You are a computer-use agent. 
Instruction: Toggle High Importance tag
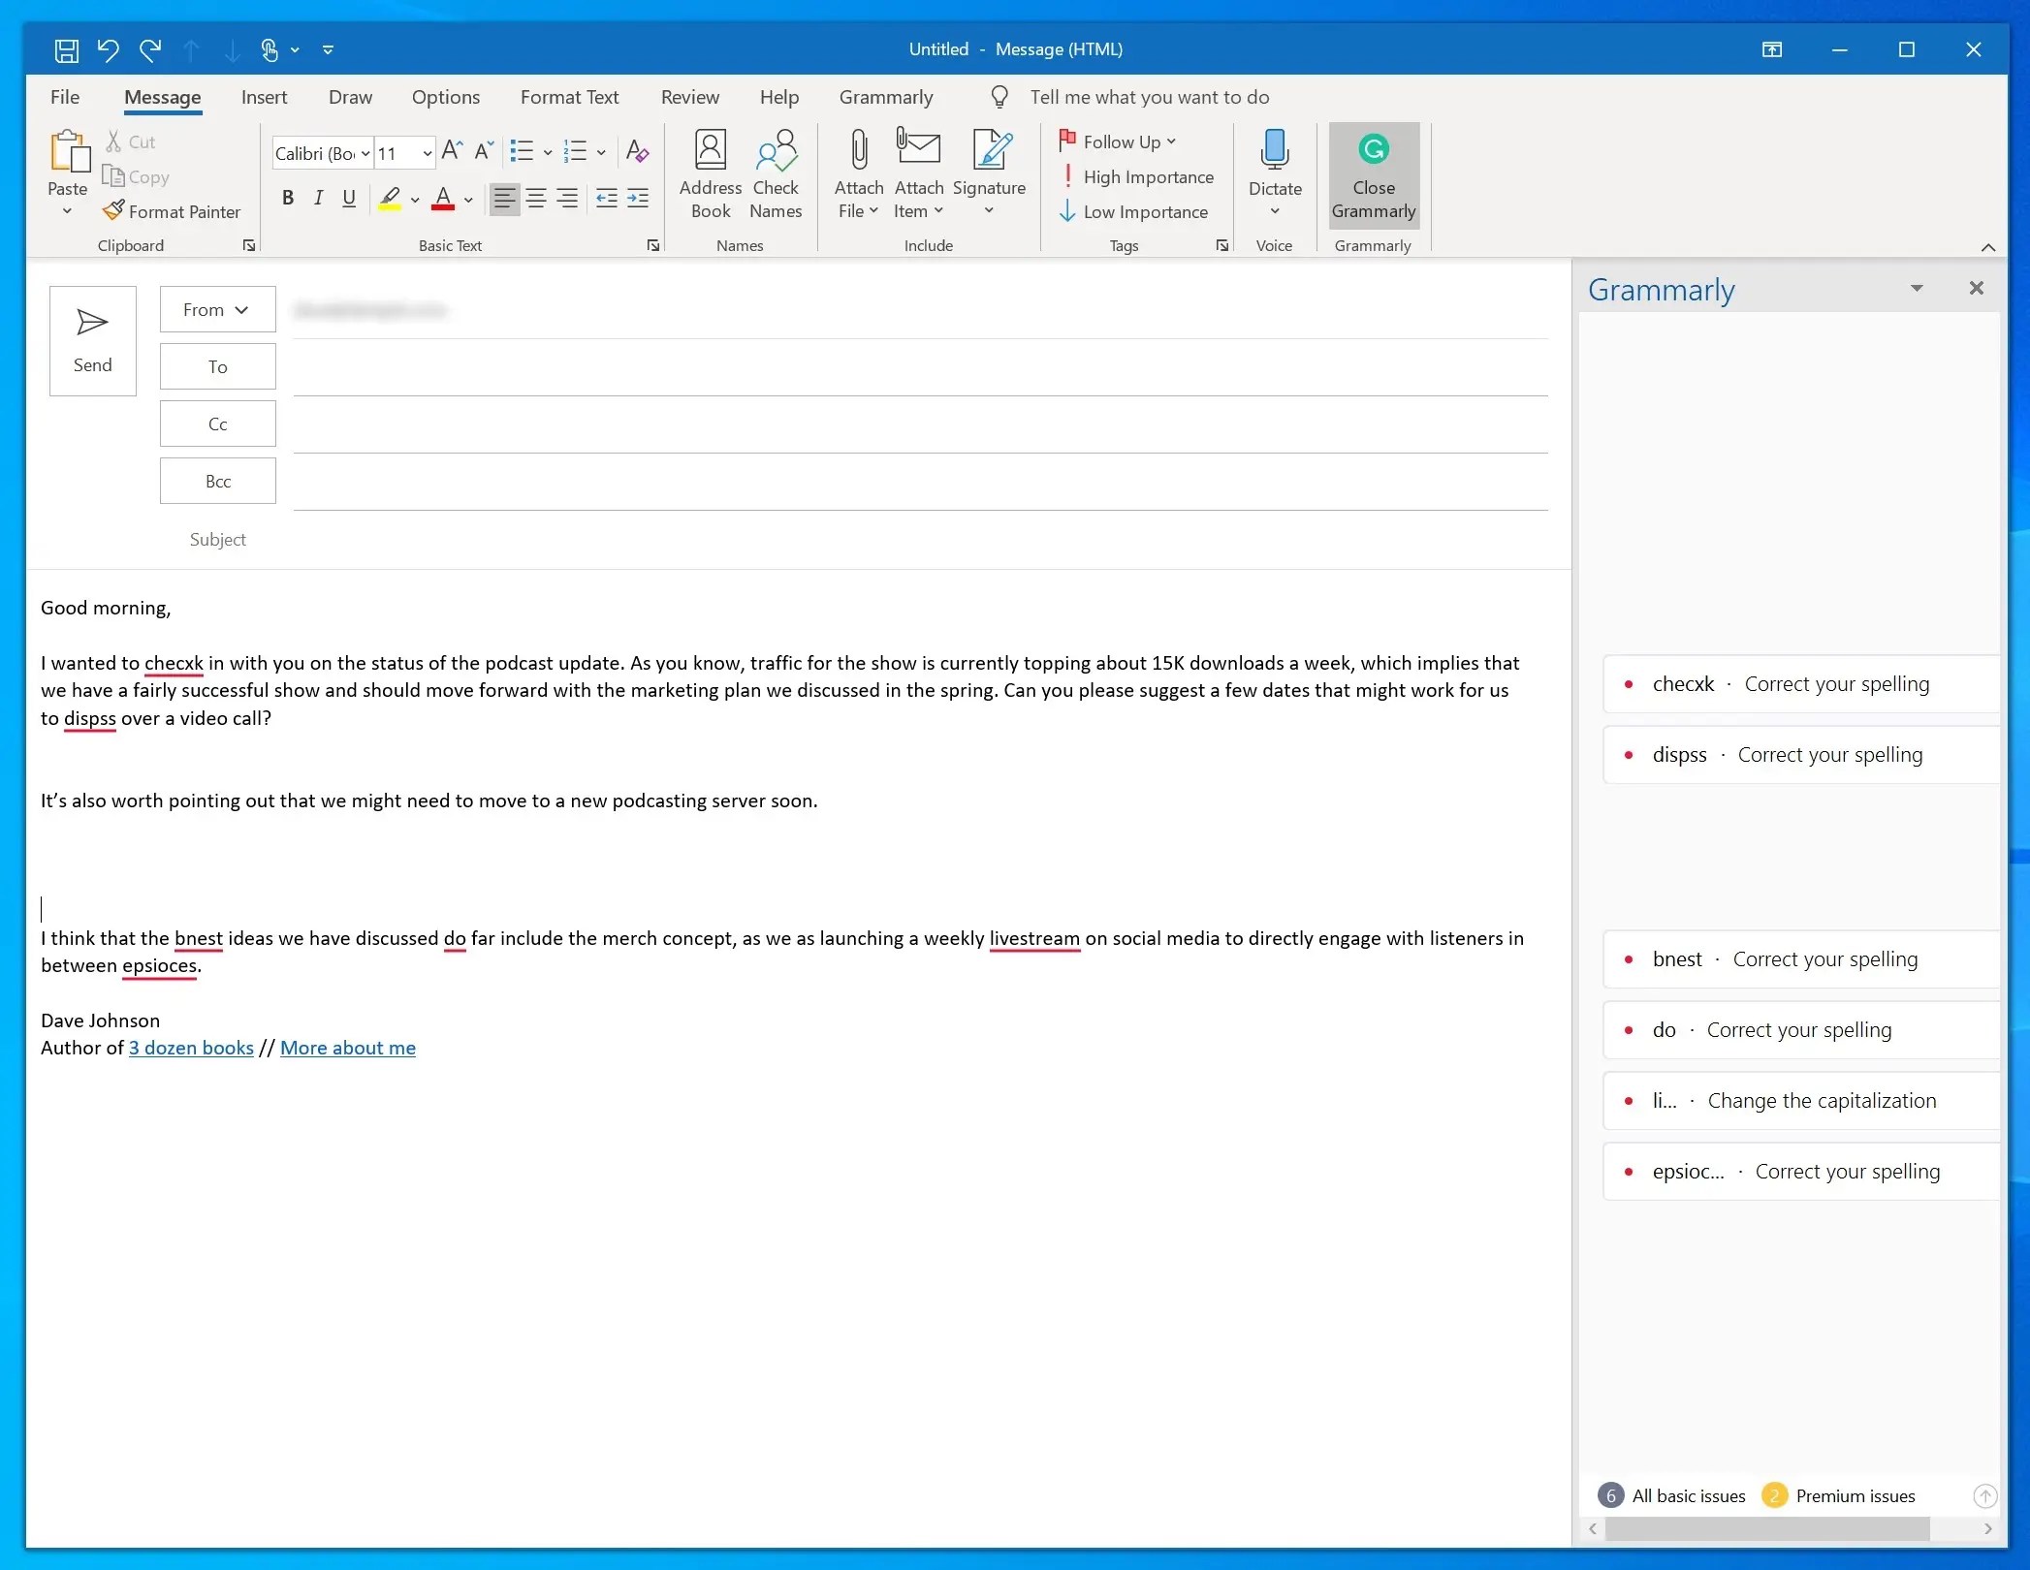pyautogui.click(x=1136, y=176)
